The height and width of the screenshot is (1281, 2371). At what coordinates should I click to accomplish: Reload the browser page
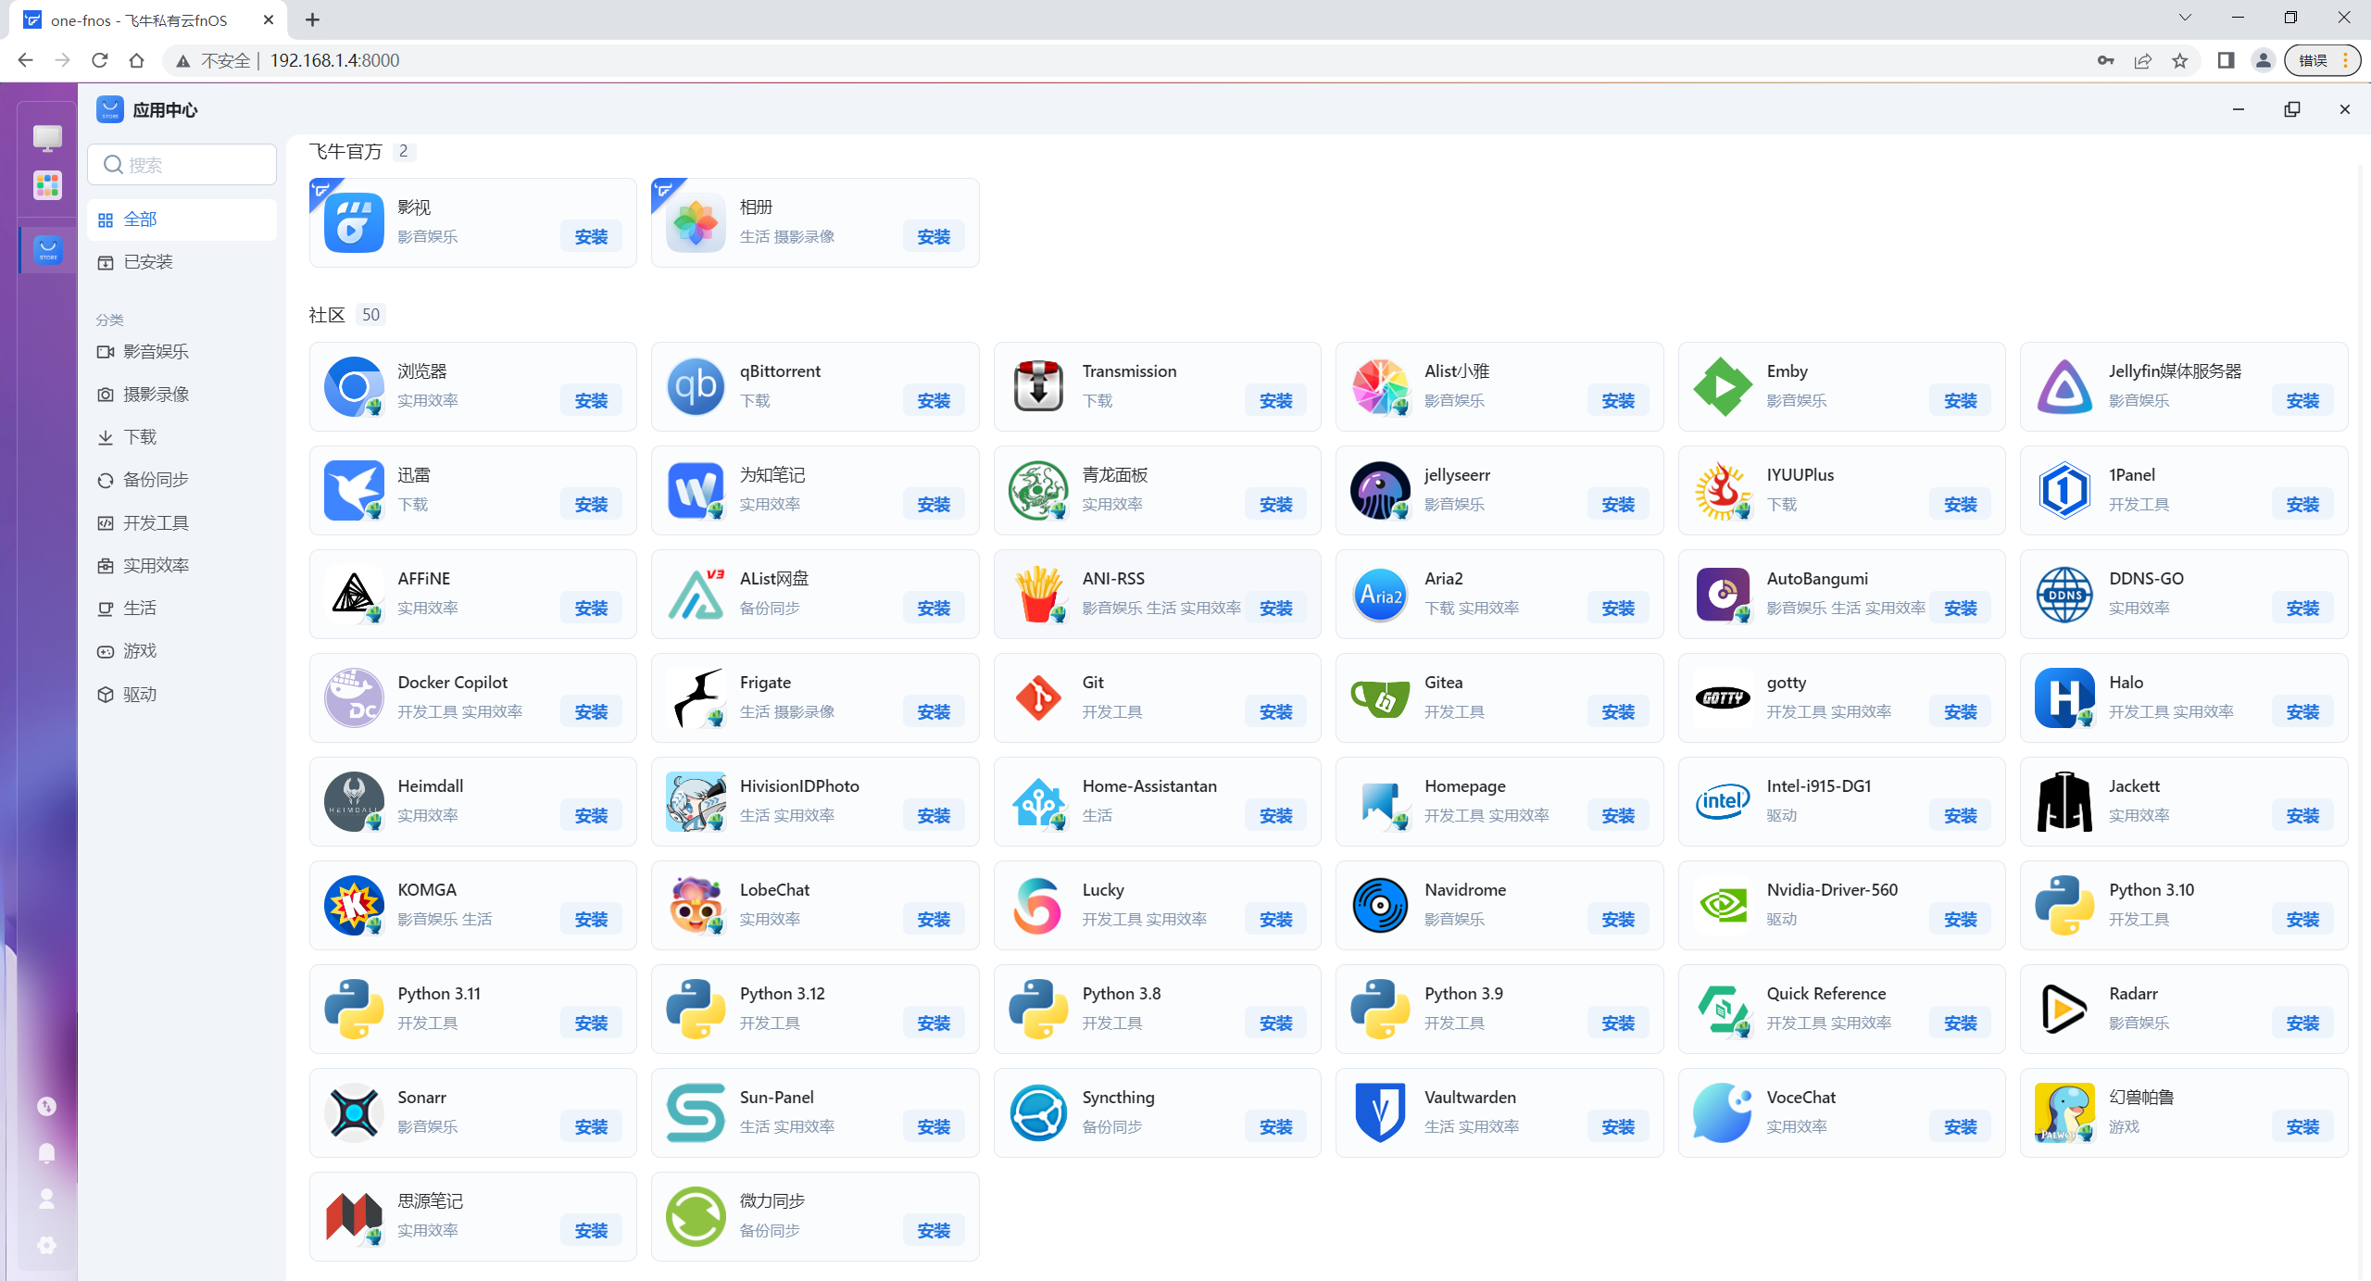pos(100,60)
